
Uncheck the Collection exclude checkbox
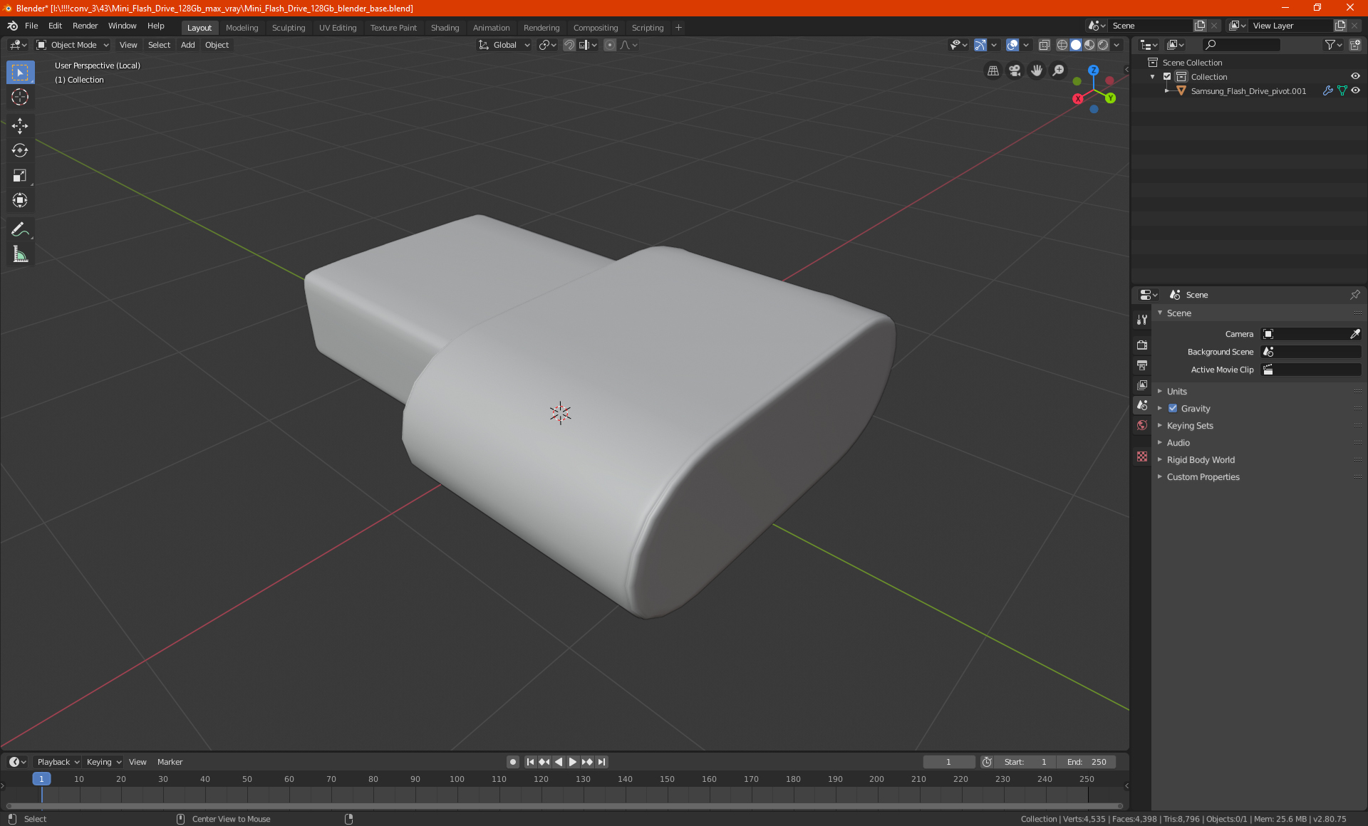[1167, 77]
